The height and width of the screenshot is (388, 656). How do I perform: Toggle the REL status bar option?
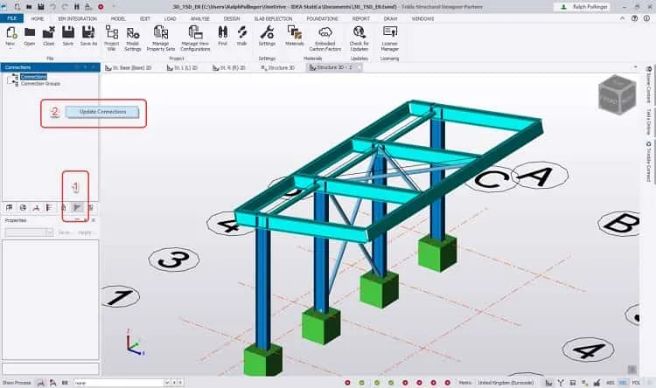(x=623, y=383)
